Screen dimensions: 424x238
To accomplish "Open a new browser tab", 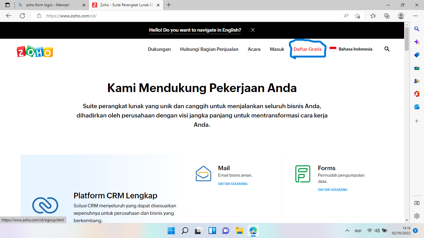I will (x=169, y=5).
